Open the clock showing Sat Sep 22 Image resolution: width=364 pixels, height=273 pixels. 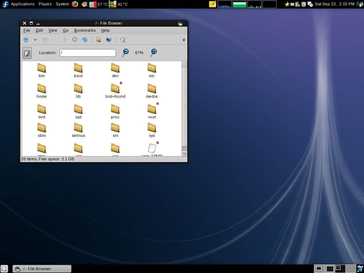(x=334, y=4)
